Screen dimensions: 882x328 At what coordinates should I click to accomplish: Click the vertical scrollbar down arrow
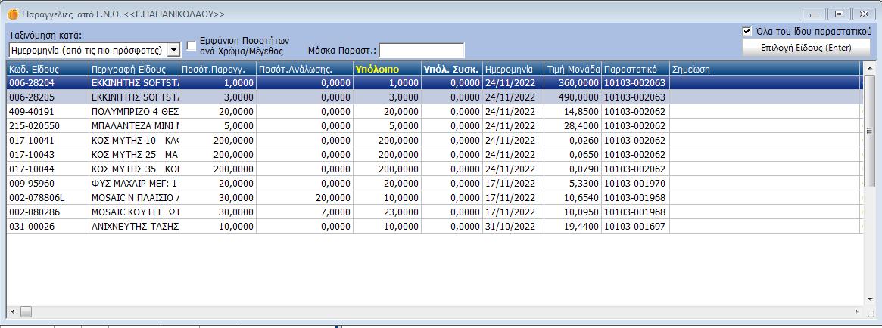point(869,301)
